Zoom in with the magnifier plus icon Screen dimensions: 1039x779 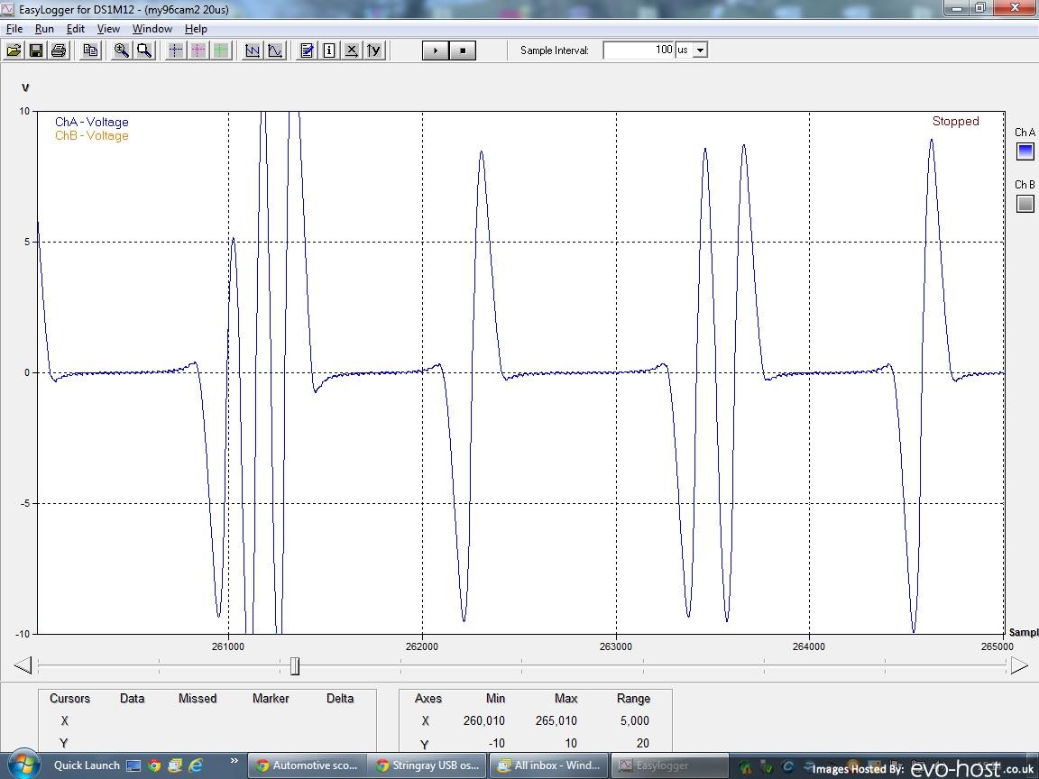121,50
